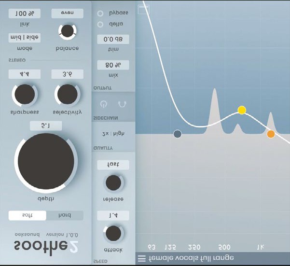Viewport: 290px width, 266px height.
Task: Enable the delta radio button
Action: (100, 24)
